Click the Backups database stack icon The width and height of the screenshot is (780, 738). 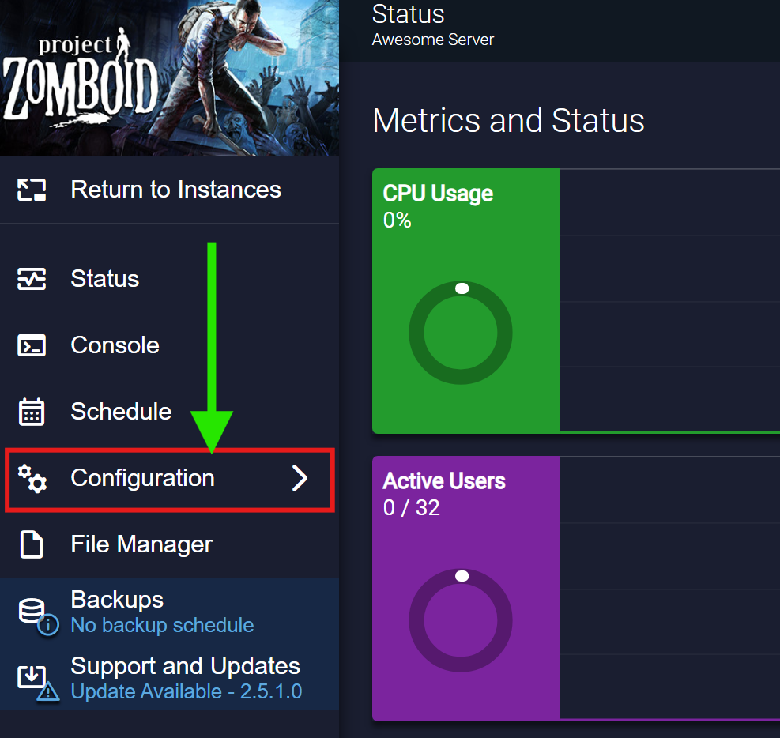pos(32,610)
